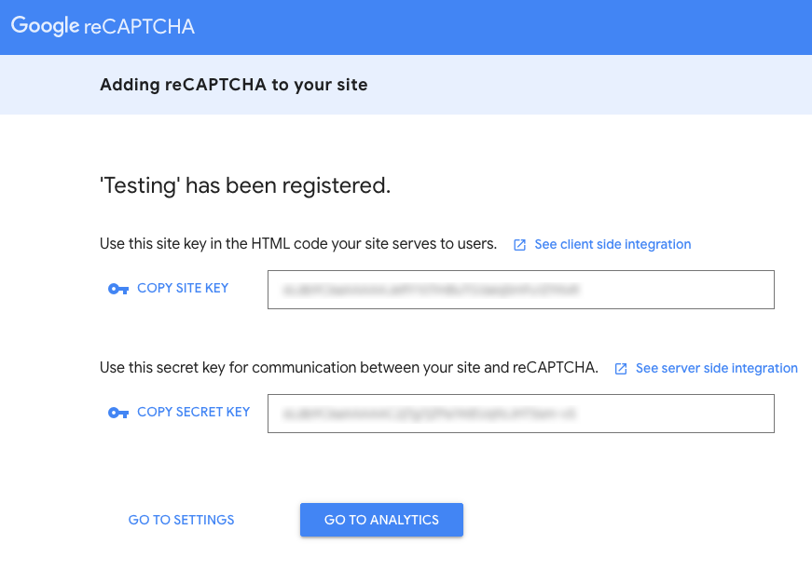Click the secret key communication instruction text
The height and width of the screenshot is (571, 812).
(x=348, y=368)
